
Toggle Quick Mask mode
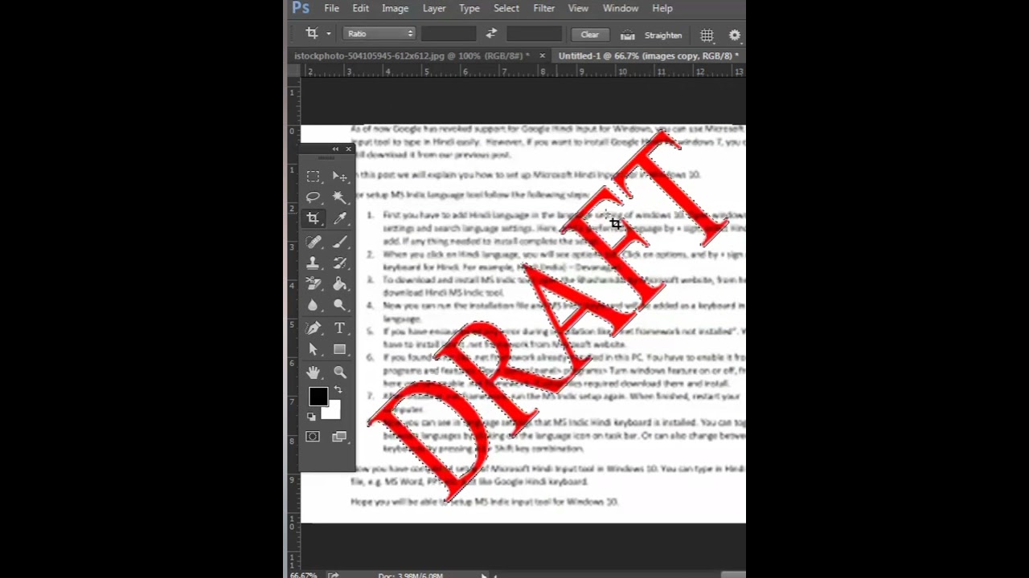pos(313,437)
